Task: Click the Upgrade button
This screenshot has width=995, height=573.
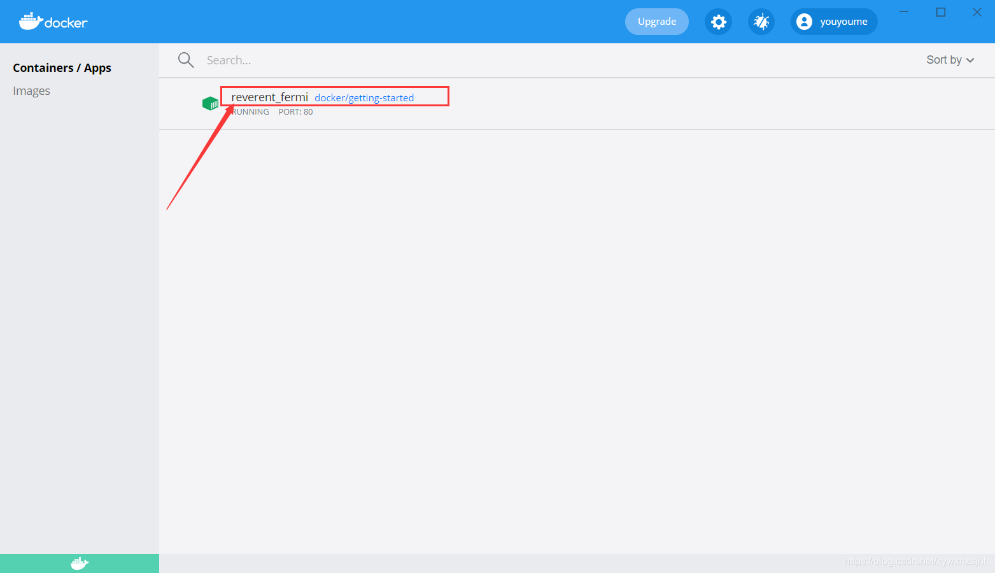Action: point(657,22)
